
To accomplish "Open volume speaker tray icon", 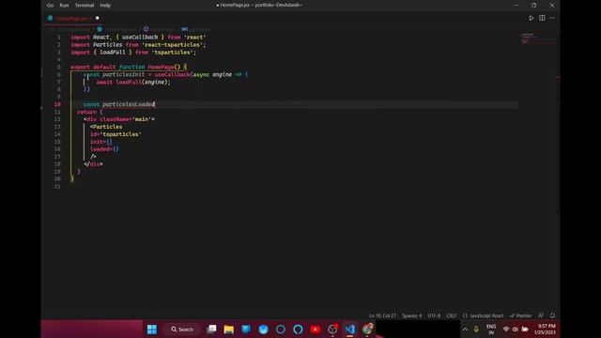I will click(516, 330).
